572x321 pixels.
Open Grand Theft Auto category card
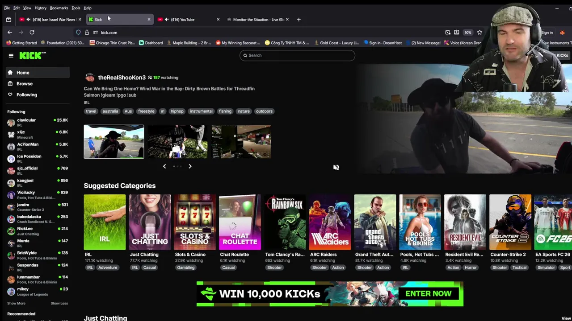[375, 222]
